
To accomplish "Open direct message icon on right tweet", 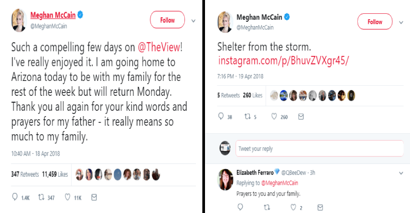I will pos(300,117).
